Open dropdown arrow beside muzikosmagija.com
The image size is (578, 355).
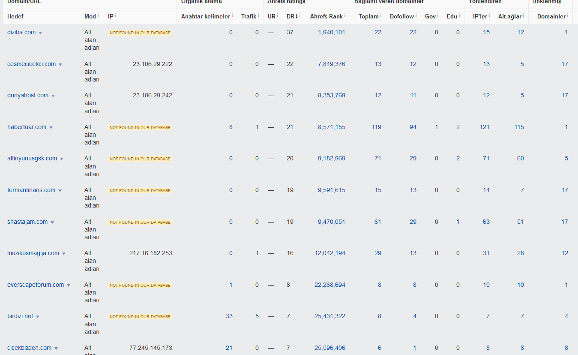pyautogui.click(x=64, y=254)
